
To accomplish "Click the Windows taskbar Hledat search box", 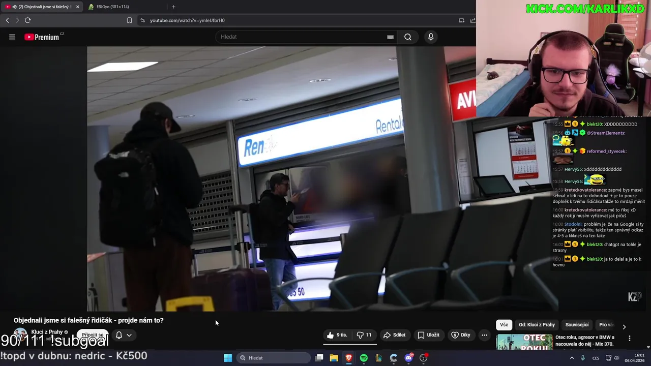I will [274, 358].
